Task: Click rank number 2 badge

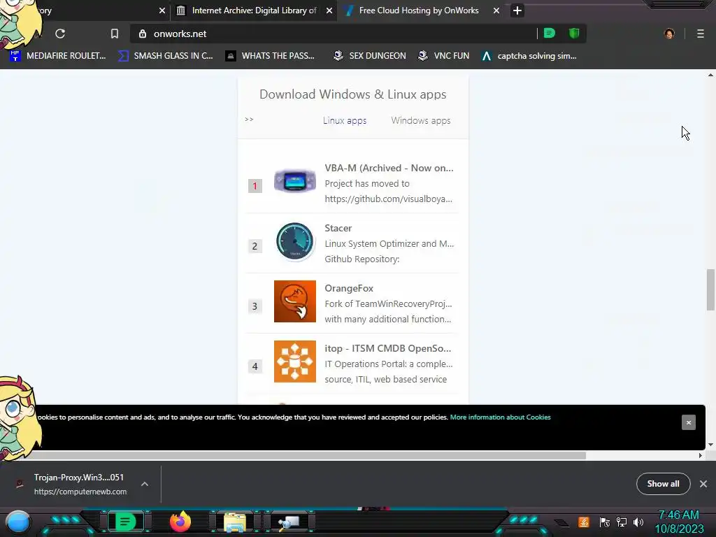Action: pos(255,246)
